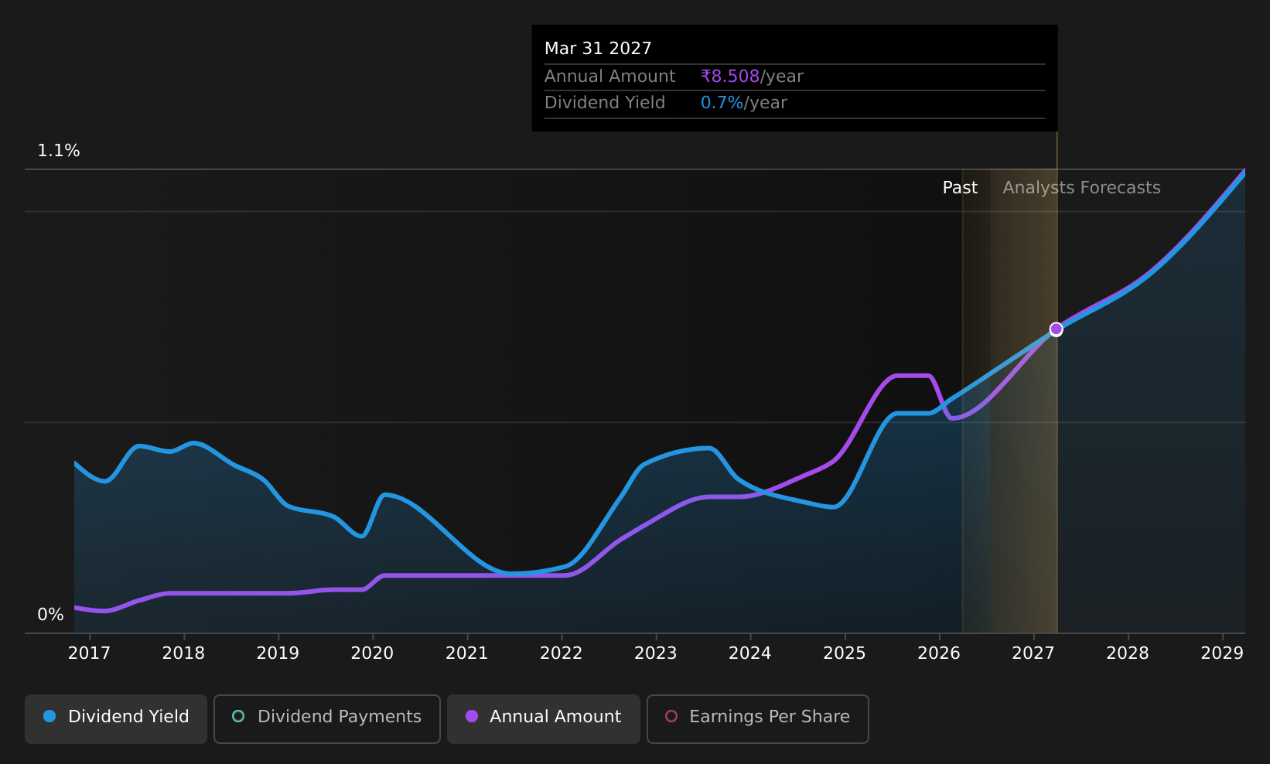Click the Past label on chart

[x=960, y=188]
